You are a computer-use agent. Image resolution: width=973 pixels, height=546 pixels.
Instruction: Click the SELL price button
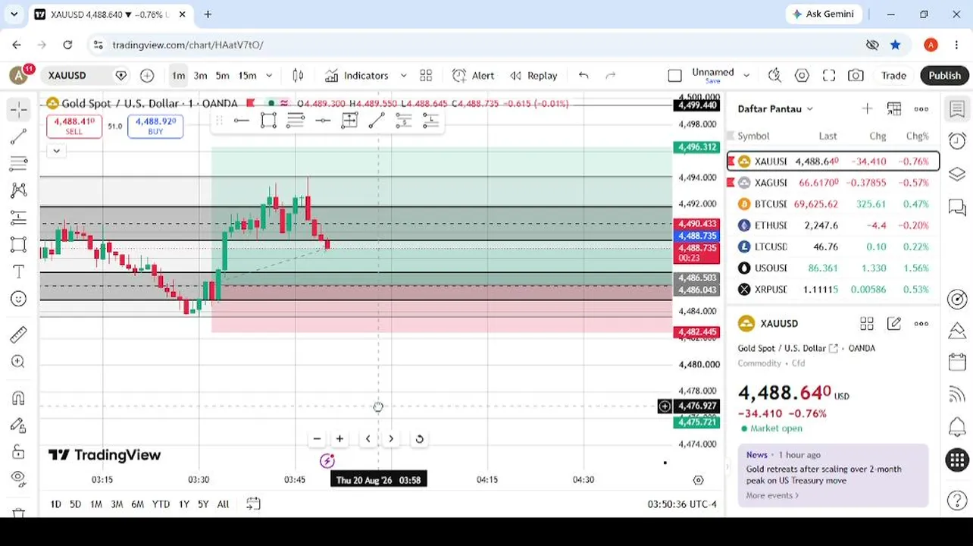click(x=74, y=126)
